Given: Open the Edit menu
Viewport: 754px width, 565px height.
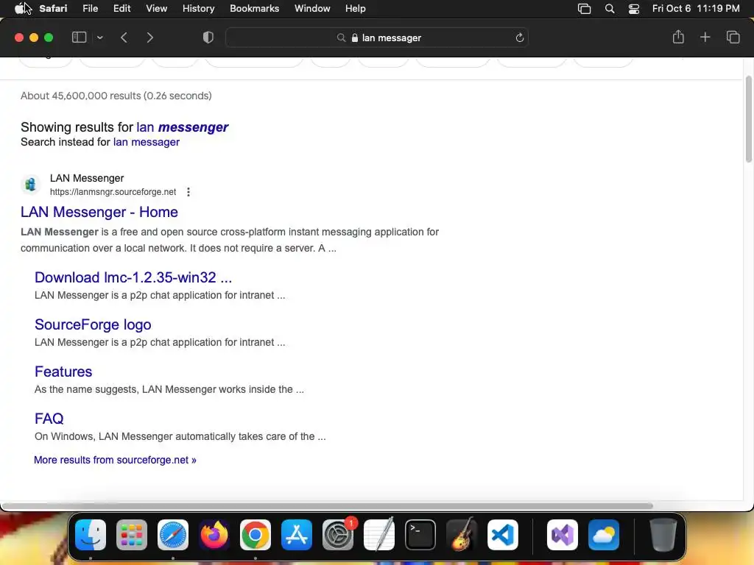Looking at the screenshot, I should coord(121,8).
